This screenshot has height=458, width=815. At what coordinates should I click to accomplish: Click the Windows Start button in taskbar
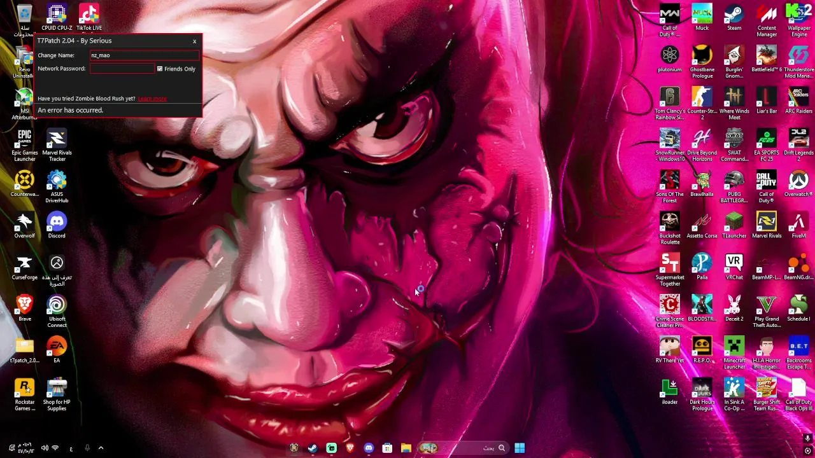[520, 448]
